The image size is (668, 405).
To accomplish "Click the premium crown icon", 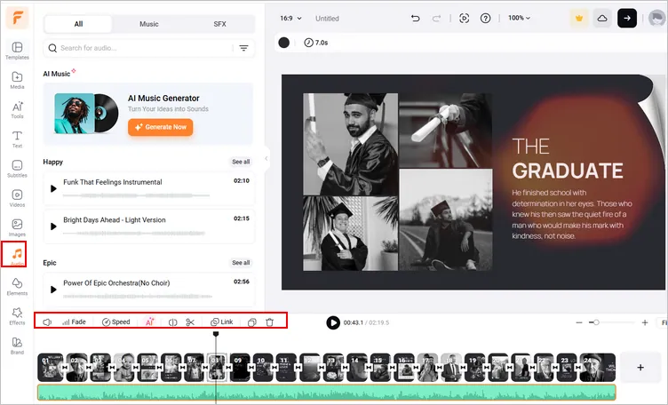I will coord(579,18).
